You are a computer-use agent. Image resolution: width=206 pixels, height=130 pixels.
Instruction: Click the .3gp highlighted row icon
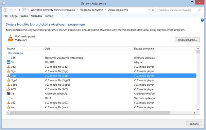coord(9,76)
